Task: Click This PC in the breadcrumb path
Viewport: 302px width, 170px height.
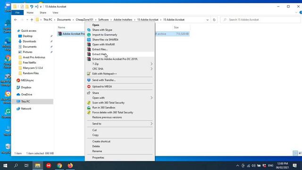Action: (48, 20)
